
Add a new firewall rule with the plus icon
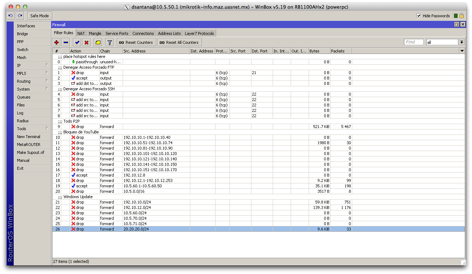[x=56, y=42]
